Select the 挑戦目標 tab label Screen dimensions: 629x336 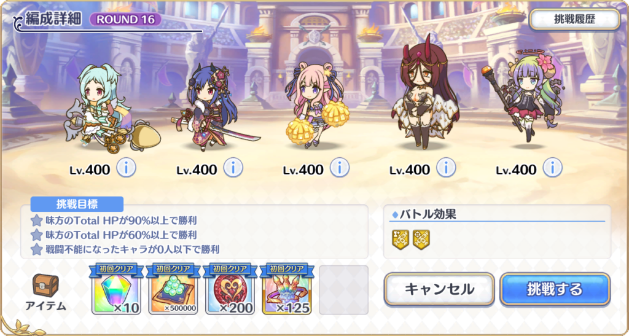coord(77,204)
